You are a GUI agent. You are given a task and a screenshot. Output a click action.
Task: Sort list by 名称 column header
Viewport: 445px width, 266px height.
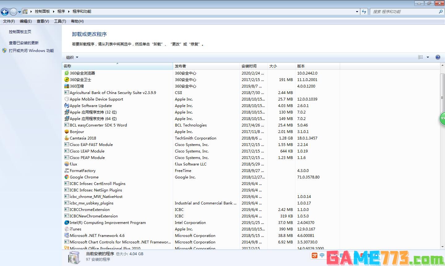[117, 66]
